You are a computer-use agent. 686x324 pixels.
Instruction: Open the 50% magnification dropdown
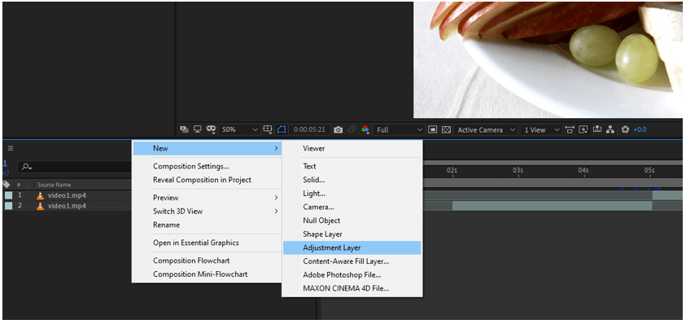[x=239, y=129]
